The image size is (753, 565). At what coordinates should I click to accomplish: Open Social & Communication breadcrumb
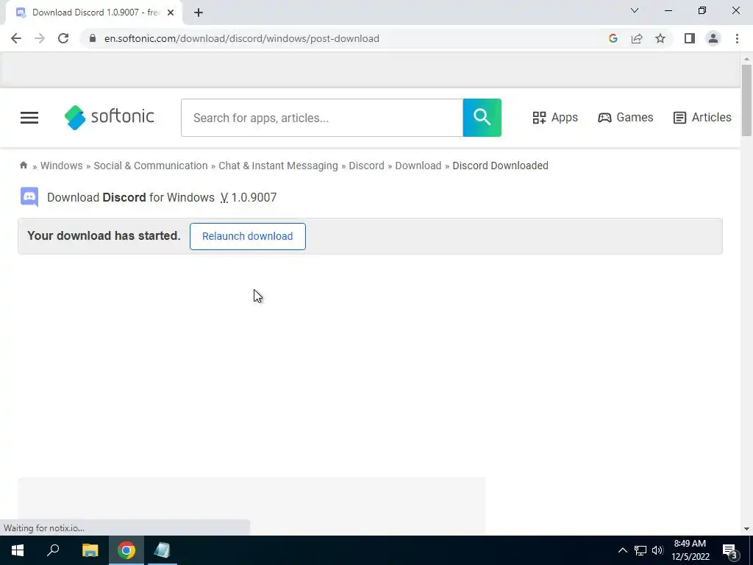150,166
